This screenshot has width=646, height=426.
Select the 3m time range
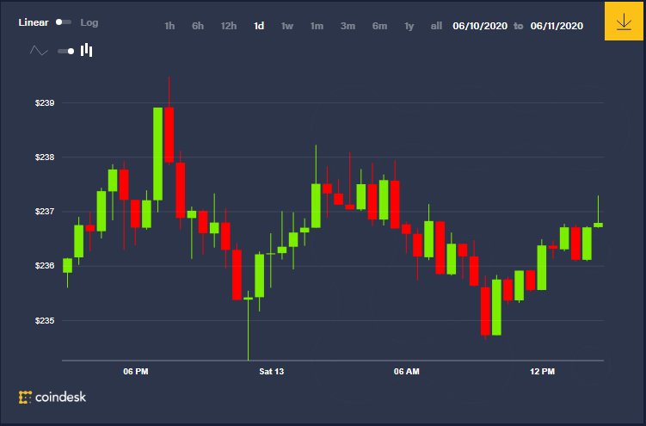(x=348, y=26)
